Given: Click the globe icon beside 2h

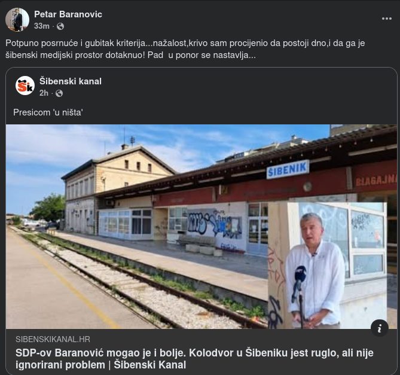Looking at the screenshot, I should 59,93.
